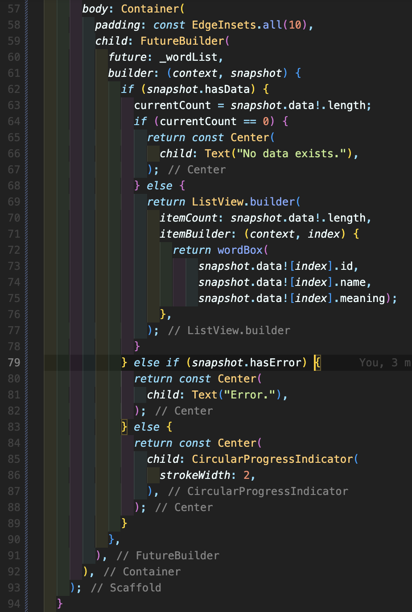Click the "Error." string on line 81
Image resolution: width=412 pixels, height=612 pixels.
click(250, 394)
